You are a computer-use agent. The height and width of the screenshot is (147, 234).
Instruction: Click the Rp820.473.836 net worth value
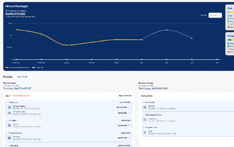[15, 14]
